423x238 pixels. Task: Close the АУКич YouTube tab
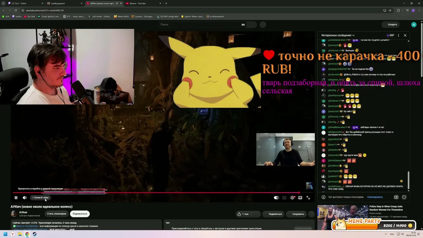pos(121,3)
